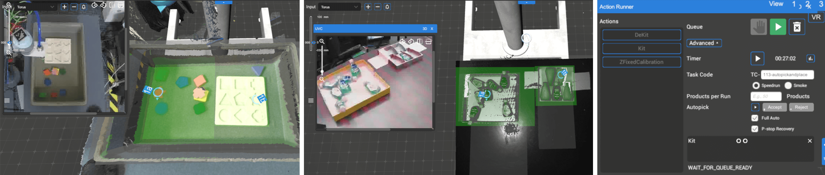Start the Timer with its play button

pyautogui.click(x=757, y=59)
